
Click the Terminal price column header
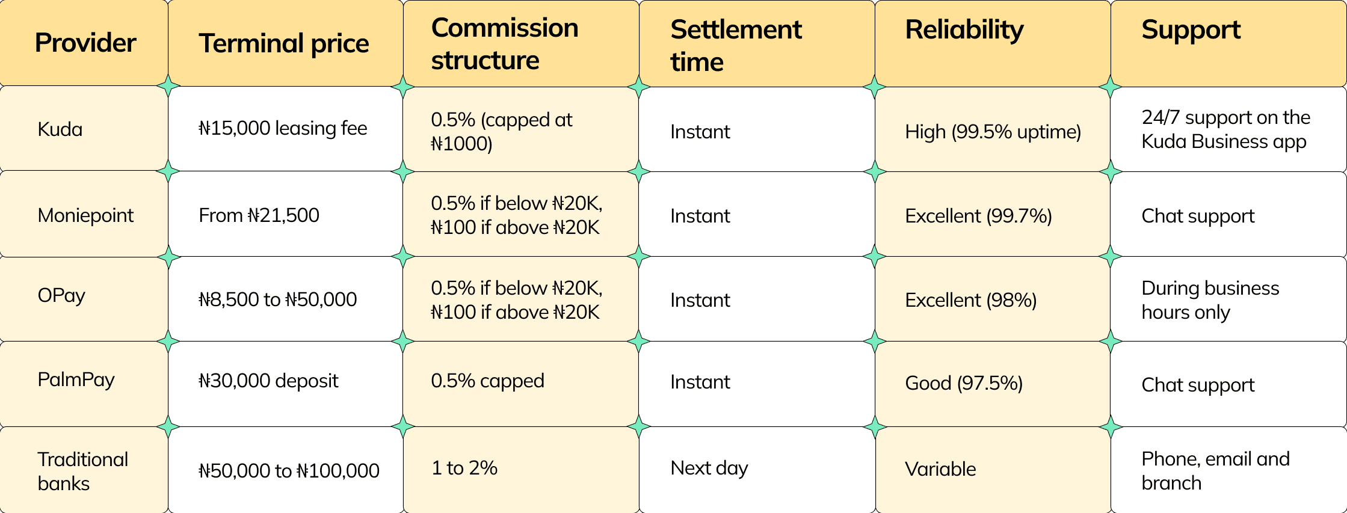click(283, 43)
